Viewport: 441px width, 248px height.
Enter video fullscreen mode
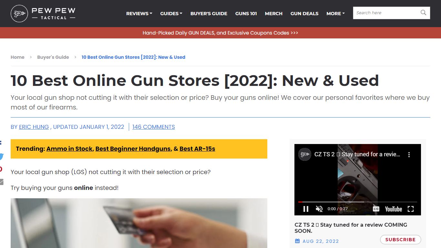tap(411, 209)
